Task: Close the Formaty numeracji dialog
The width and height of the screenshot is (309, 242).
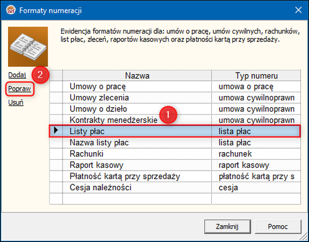Action: pyautogui.click(x=299, y=10)
